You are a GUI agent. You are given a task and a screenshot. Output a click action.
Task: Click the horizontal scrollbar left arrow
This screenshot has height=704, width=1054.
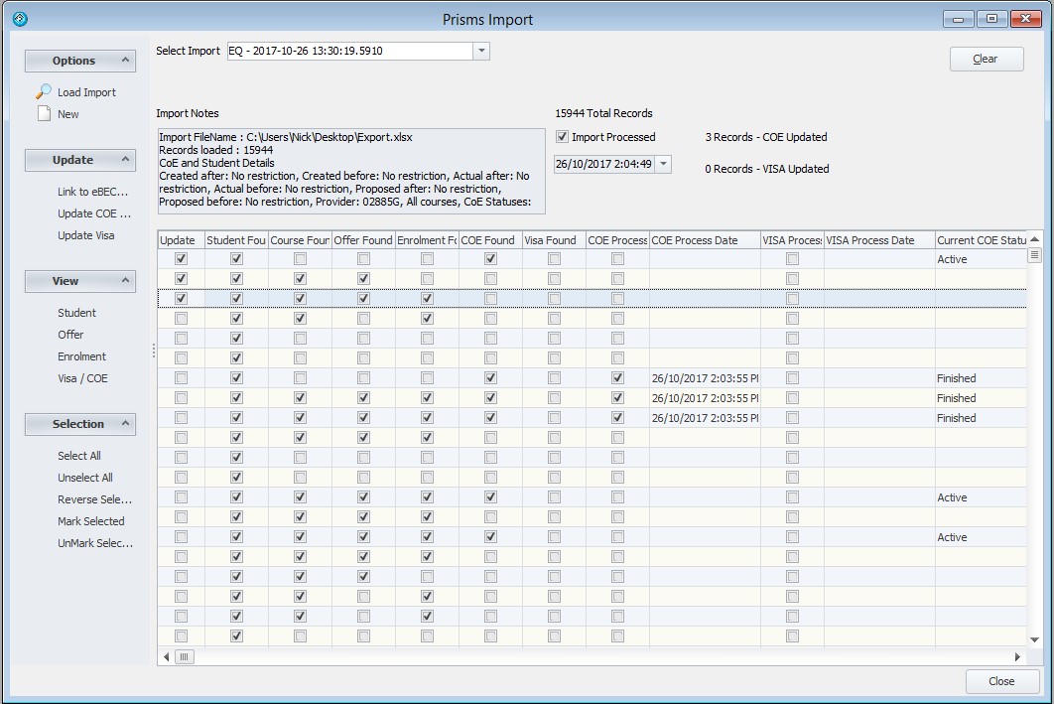(x=166, y=657)
